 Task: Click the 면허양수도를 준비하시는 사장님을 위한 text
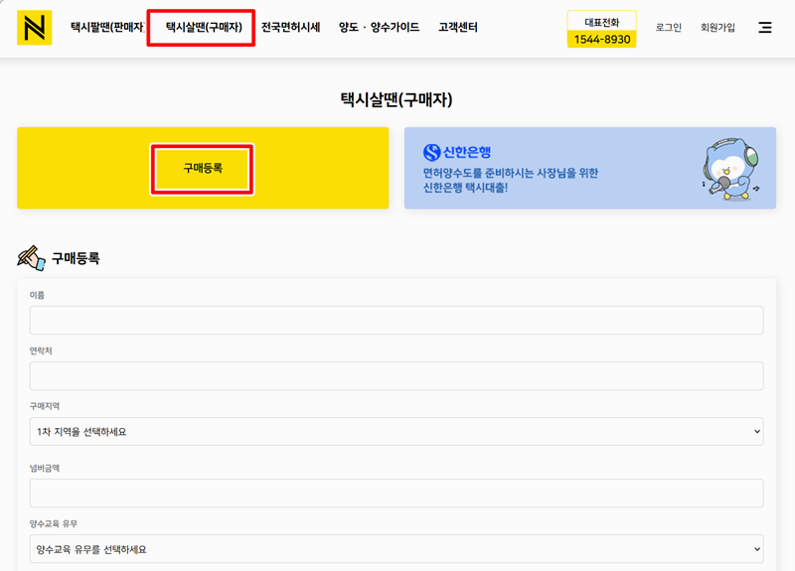(x=511, y=173)
